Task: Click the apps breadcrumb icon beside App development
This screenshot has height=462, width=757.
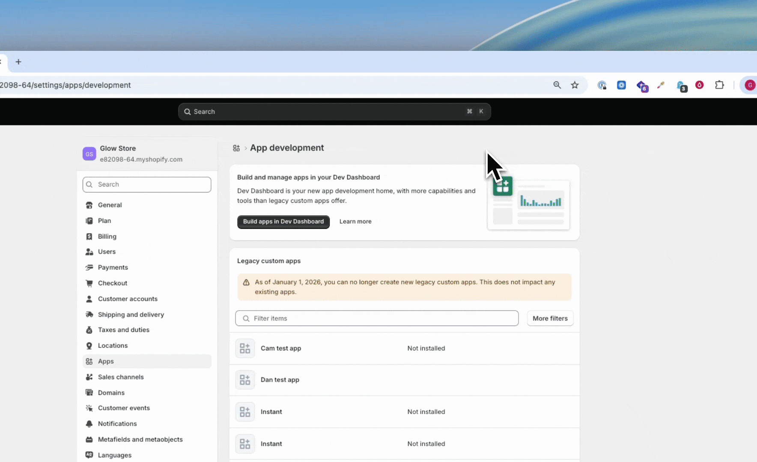Action: click(x=236, y=148)
